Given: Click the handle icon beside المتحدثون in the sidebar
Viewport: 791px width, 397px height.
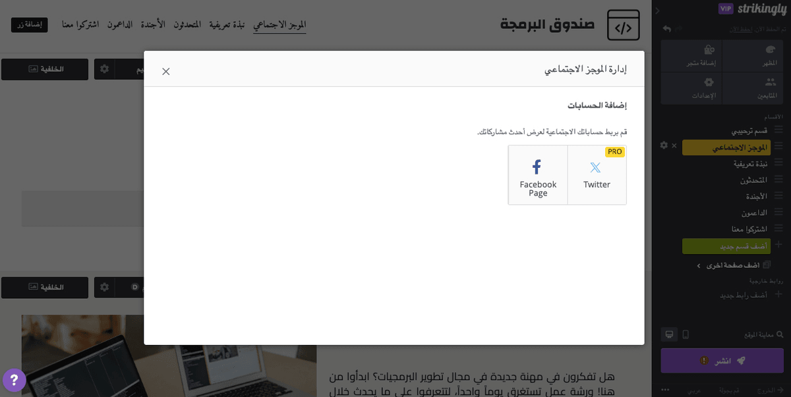Looking at the screenshot, I should point(778,180).
